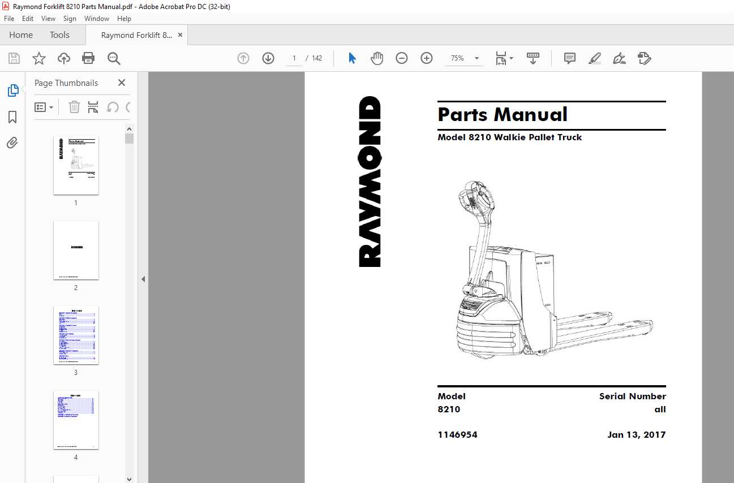Open the Edit menu
Image resolution: width=734 pixels, height=483 pixels.
point(28,19)
